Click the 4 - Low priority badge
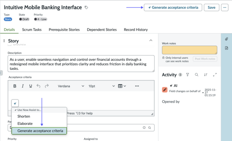232x141 pixels. click(41, 19)
